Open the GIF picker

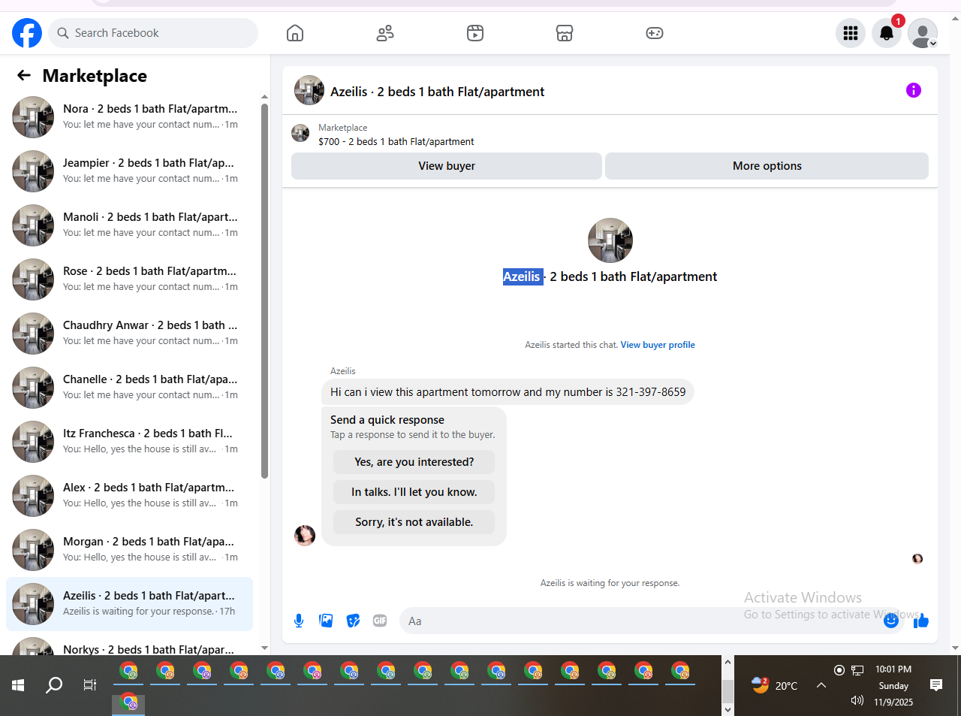pyautogui.click(x=380, y=621)
